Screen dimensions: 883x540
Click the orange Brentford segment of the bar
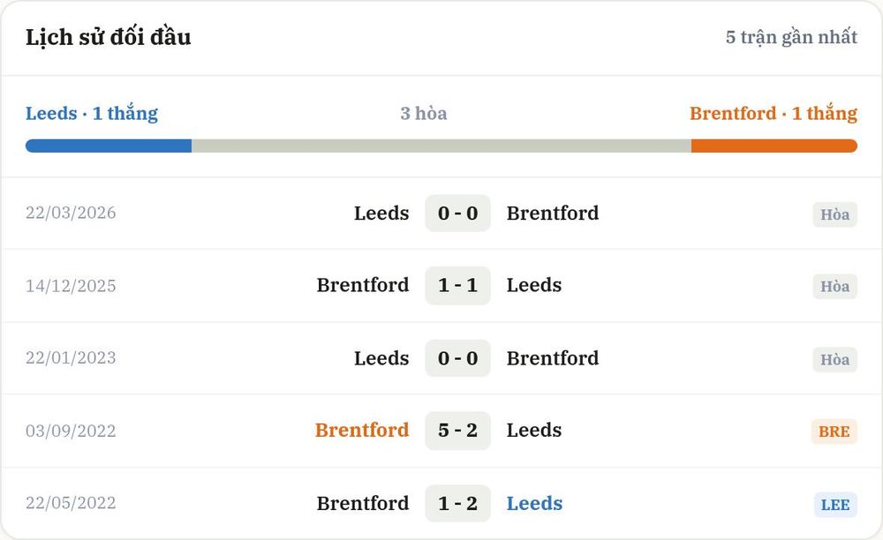click(774, 146)
